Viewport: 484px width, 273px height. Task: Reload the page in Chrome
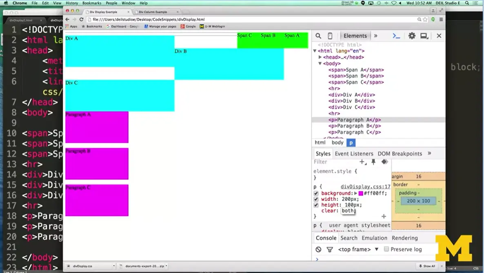[x=82, y=19]
